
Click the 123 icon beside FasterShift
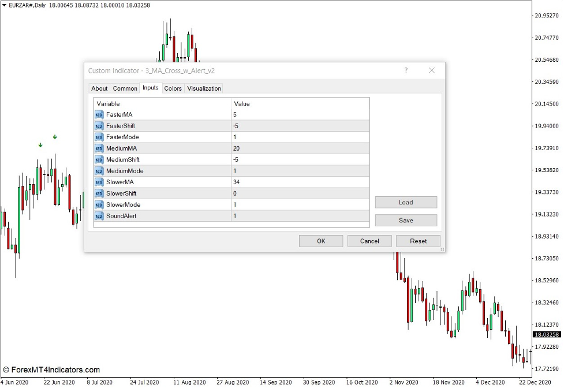pos(98,126)
